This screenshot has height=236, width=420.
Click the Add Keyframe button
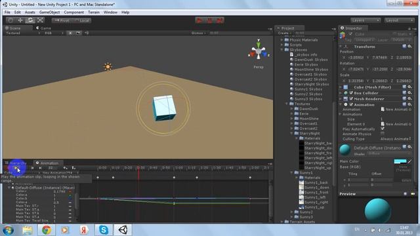coord(65,168)
